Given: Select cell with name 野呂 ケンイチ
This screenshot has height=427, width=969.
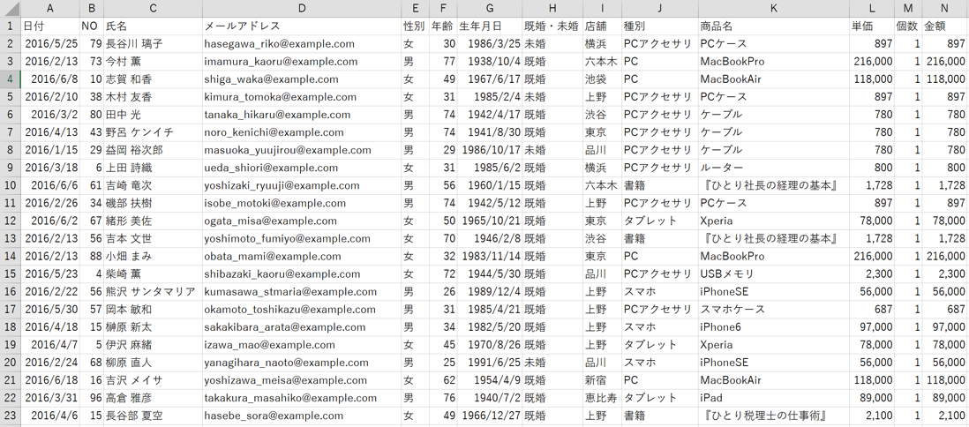Looking at the screenshot, I should 154,132.
